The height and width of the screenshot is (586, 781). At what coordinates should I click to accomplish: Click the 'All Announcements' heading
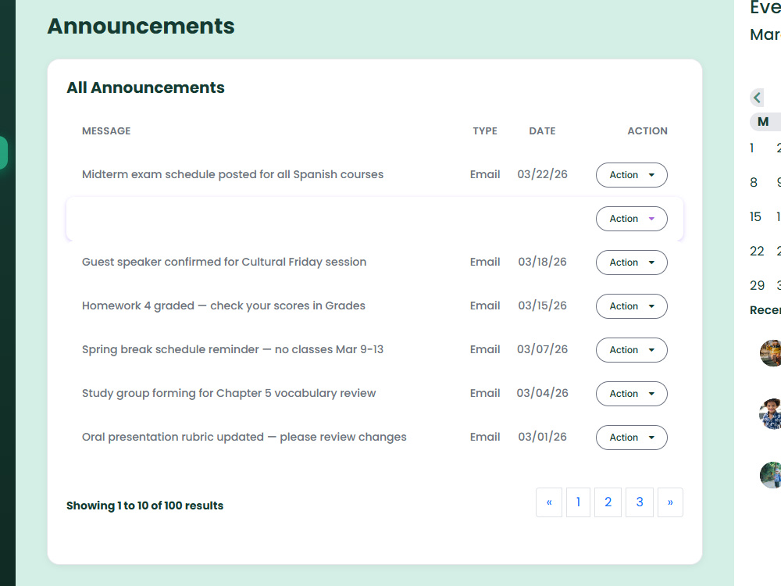(145, 88)
